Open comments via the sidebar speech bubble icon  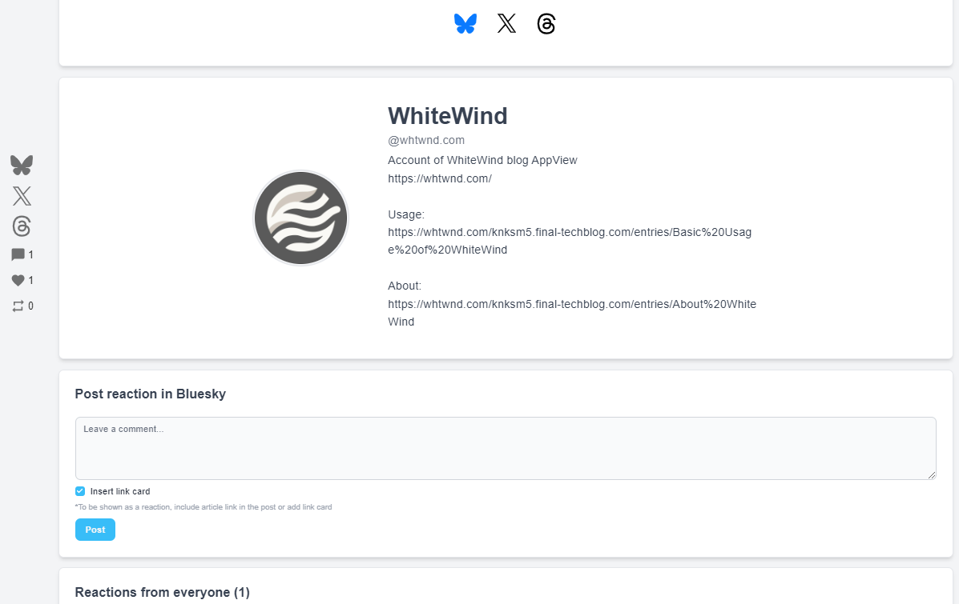click(18, 254)
